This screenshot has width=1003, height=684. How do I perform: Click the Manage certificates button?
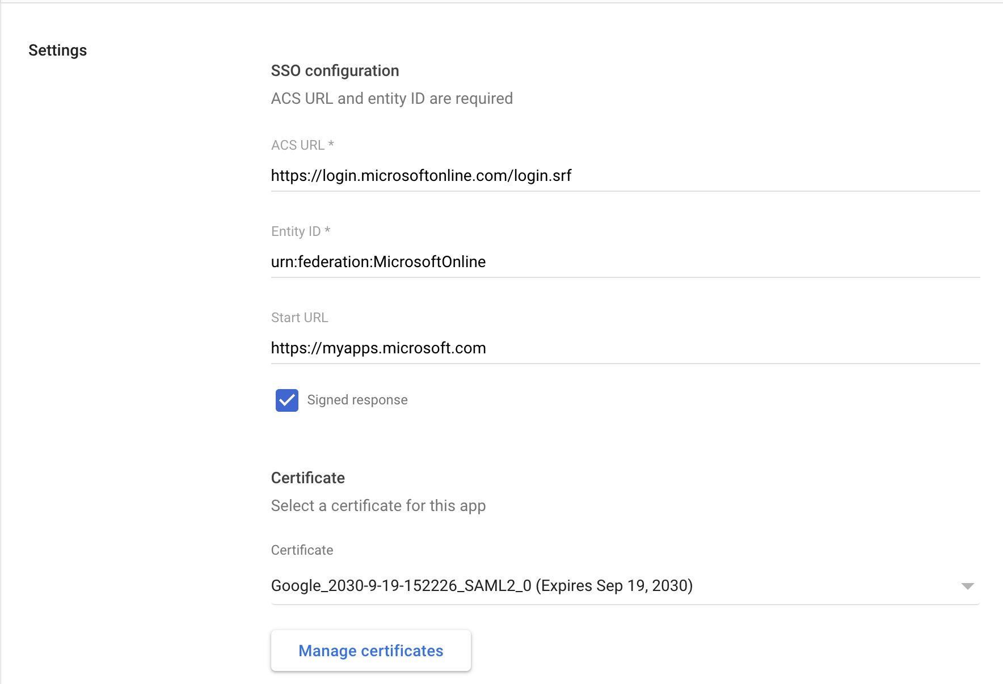(x=371, y=651)
